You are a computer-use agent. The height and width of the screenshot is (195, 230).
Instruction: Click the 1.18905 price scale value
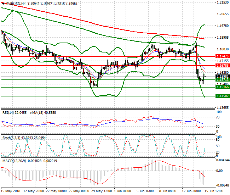(x=223, y=38)
